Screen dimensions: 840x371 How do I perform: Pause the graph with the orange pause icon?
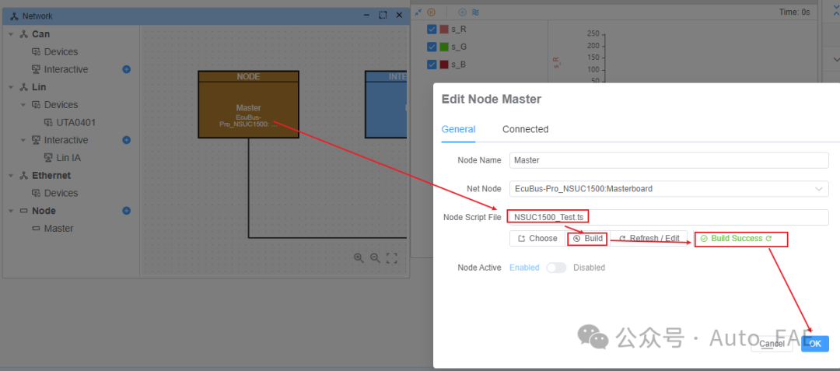[x=431, y=12]
